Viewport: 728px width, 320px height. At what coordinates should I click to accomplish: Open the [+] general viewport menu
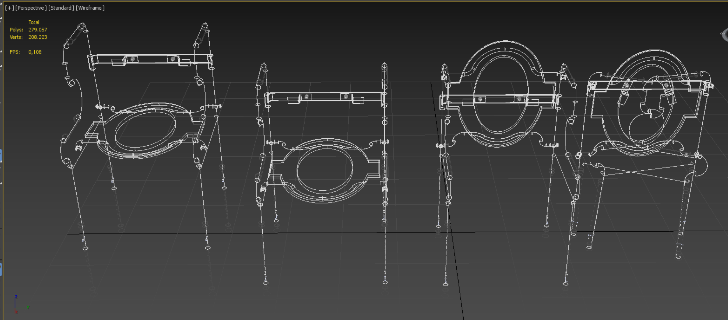(x=9, y=8)
